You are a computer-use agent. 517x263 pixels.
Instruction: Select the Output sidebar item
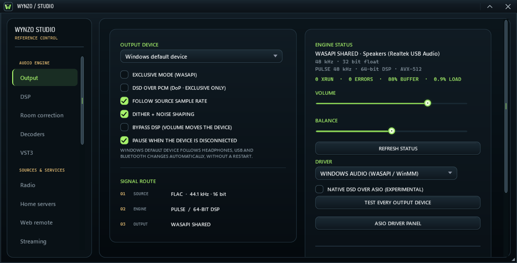45,78
